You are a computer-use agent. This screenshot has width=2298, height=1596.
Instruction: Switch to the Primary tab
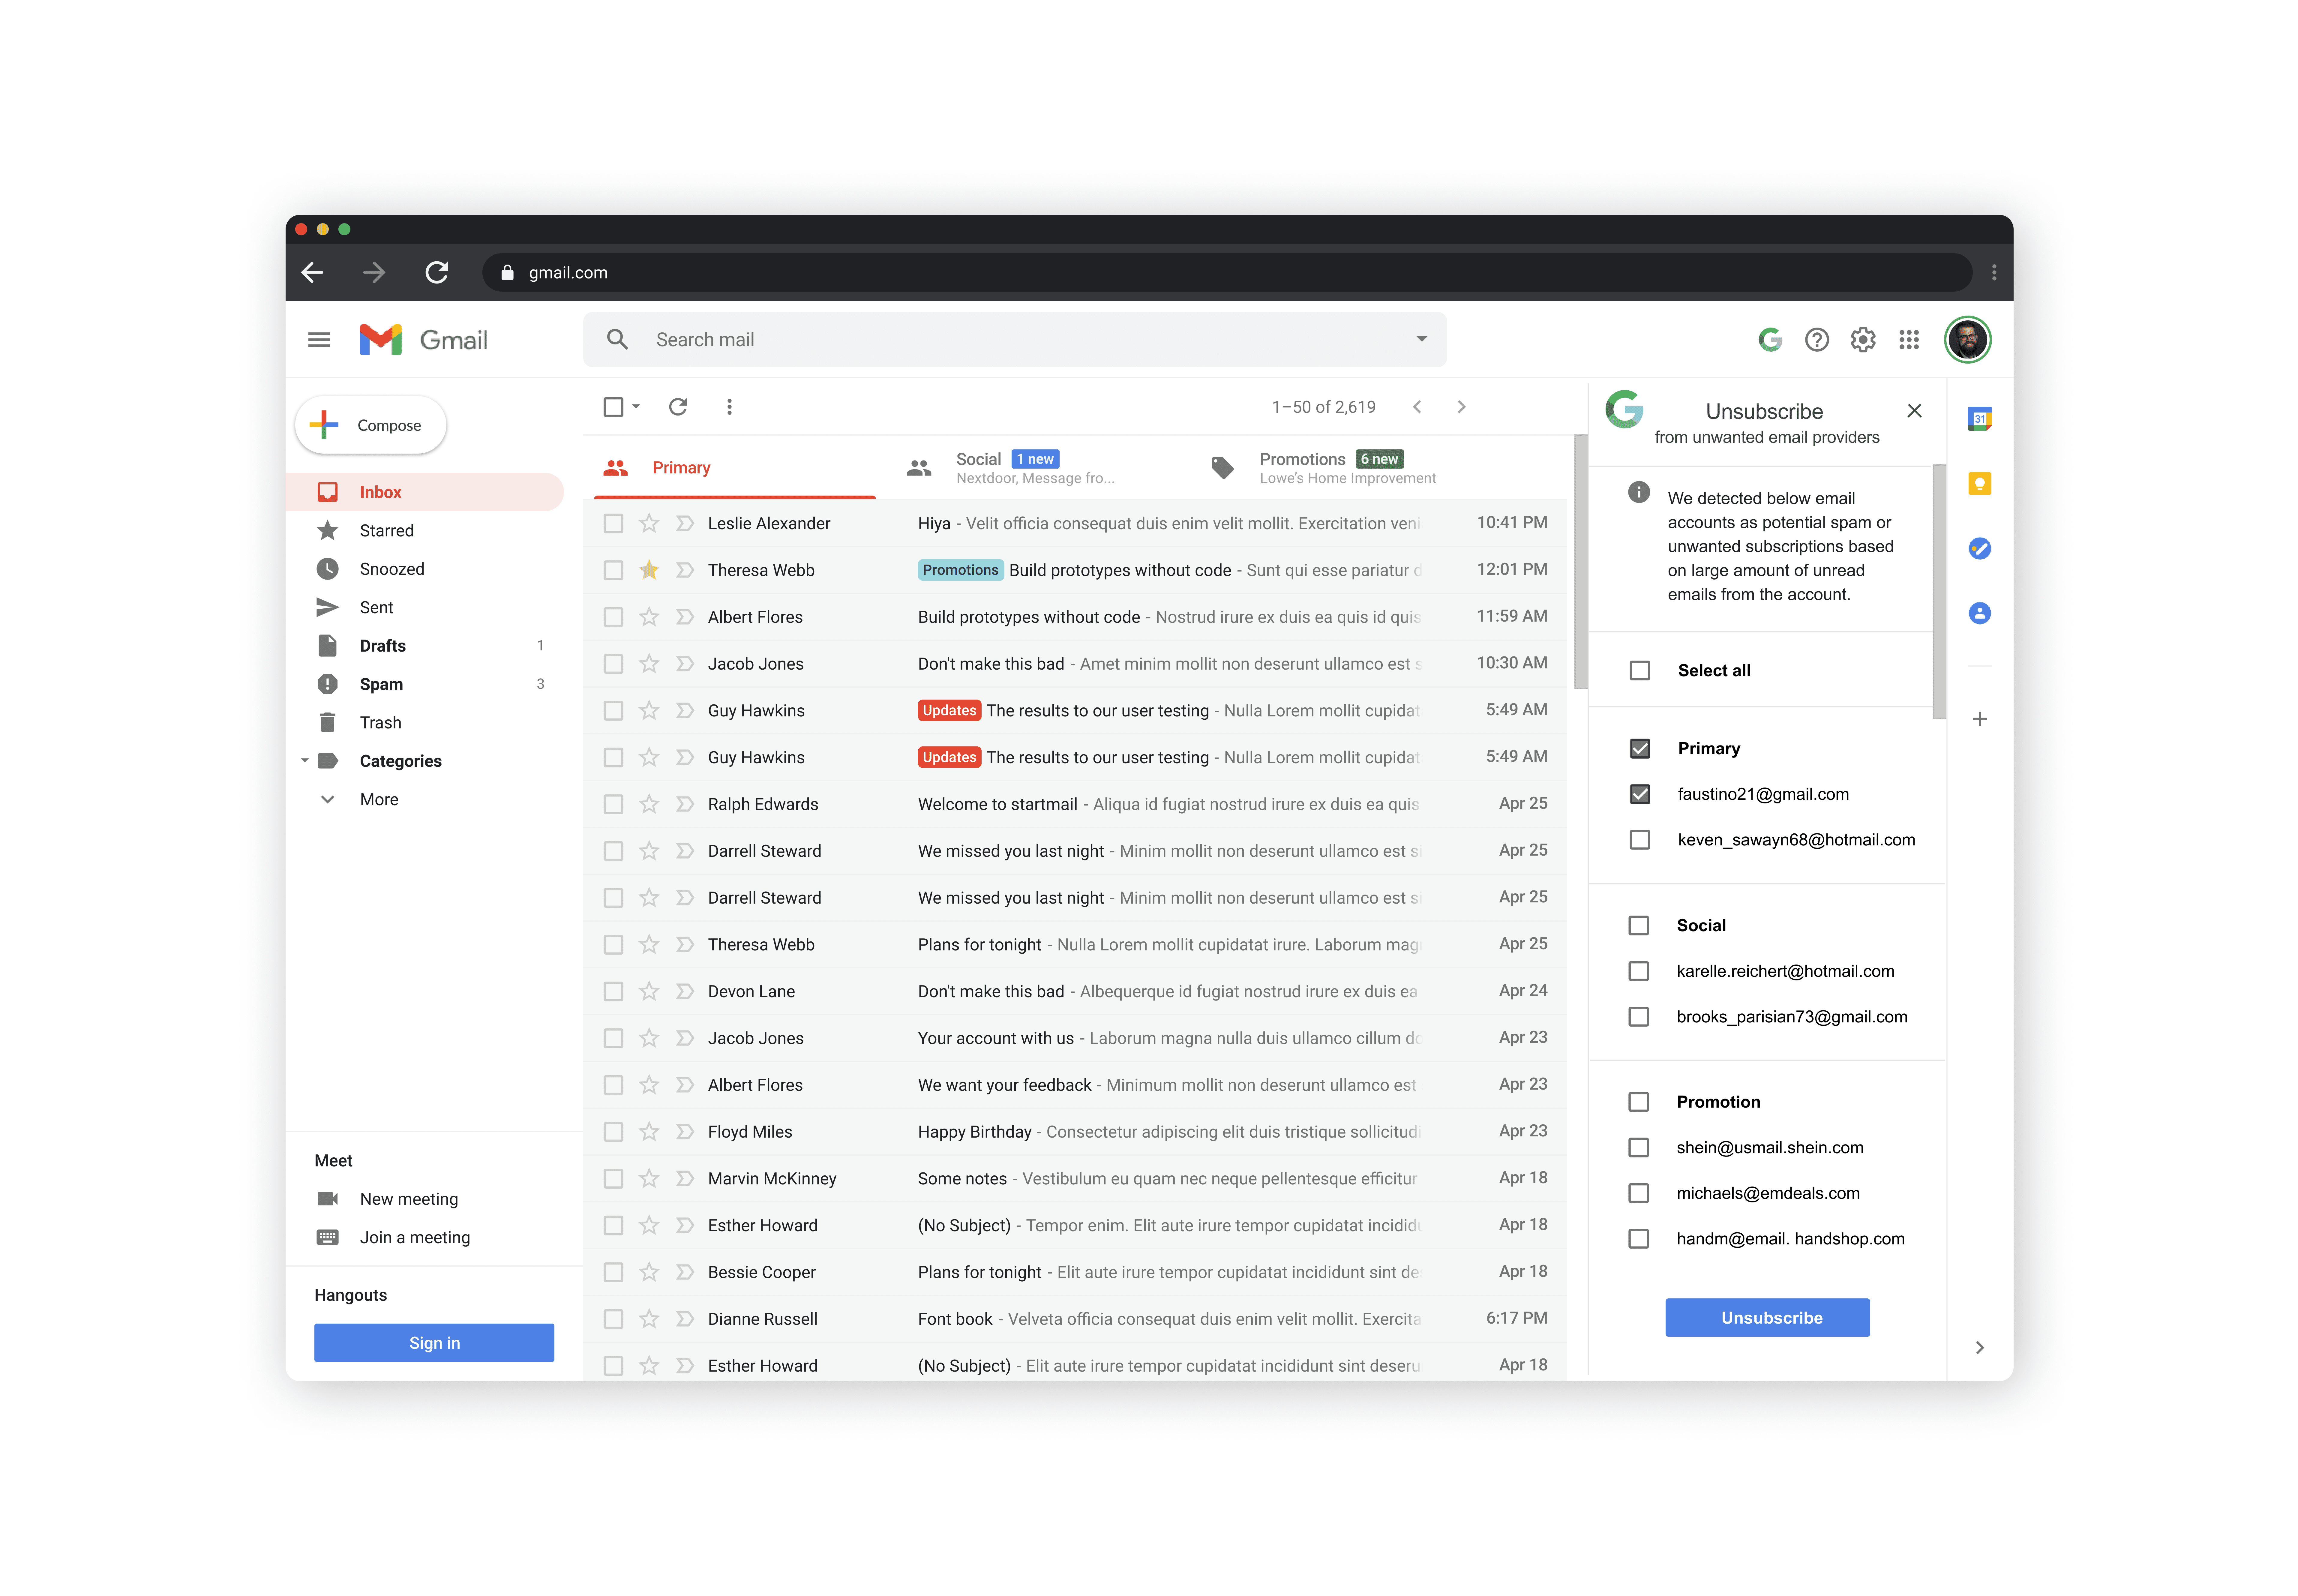[735, 468]
